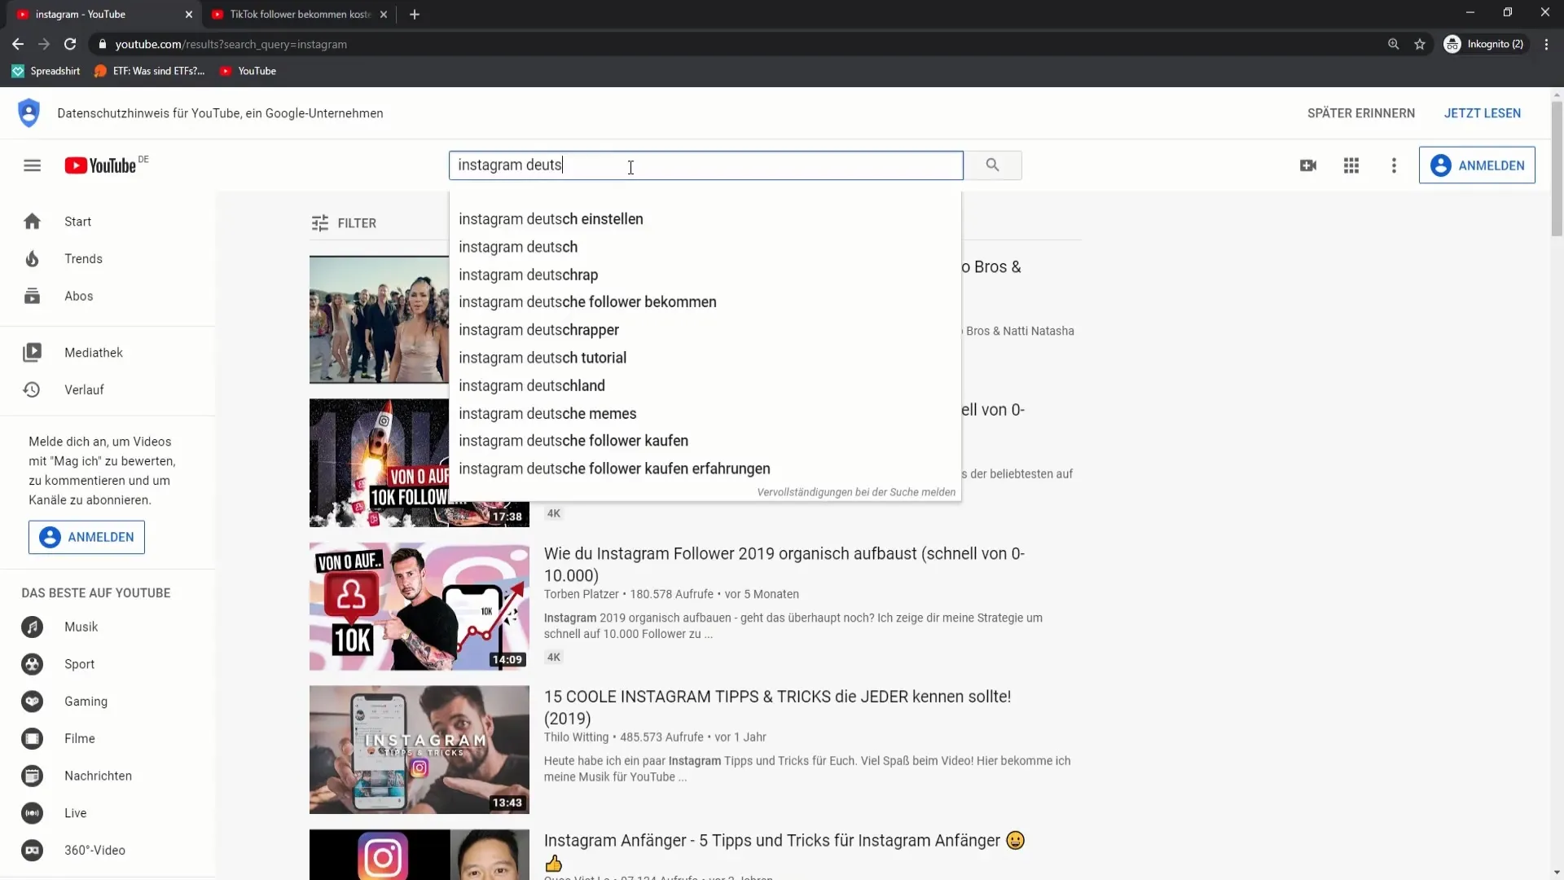Open the Chrome three-dot menu
The width and height of the screenshot is (1564, 880).
pyautogui.click(x=1546, y=44)
